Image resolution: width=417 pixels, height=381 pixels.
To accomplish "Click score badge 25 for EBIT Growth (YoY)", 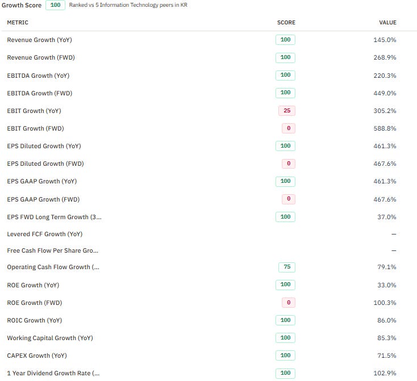I will 287,111.
